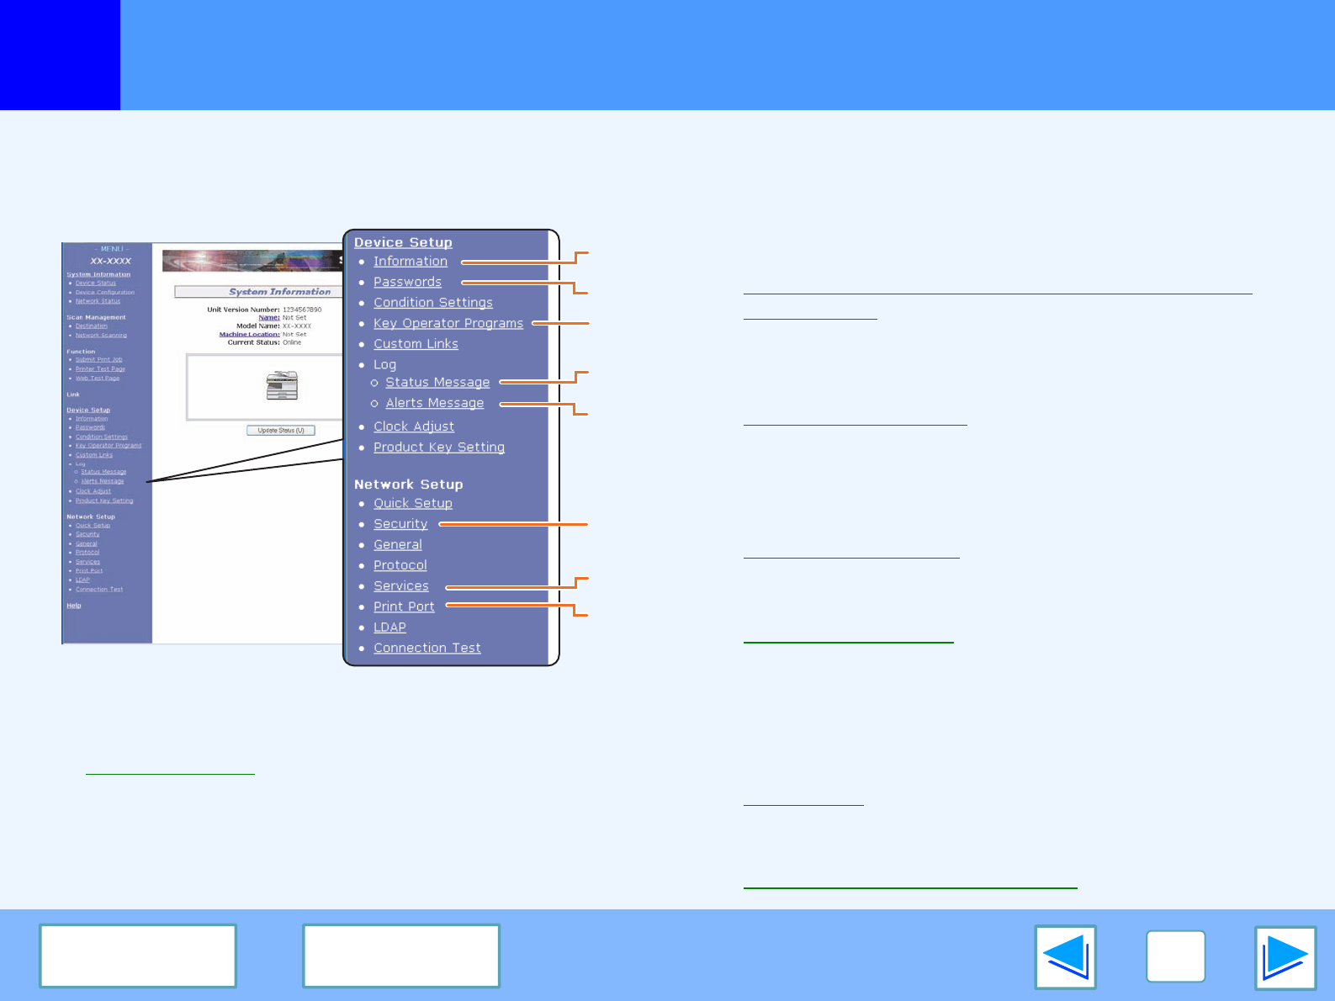Click the Machine Location link
Screen dimensions: 1335x1001
click(x=249, y=335)
